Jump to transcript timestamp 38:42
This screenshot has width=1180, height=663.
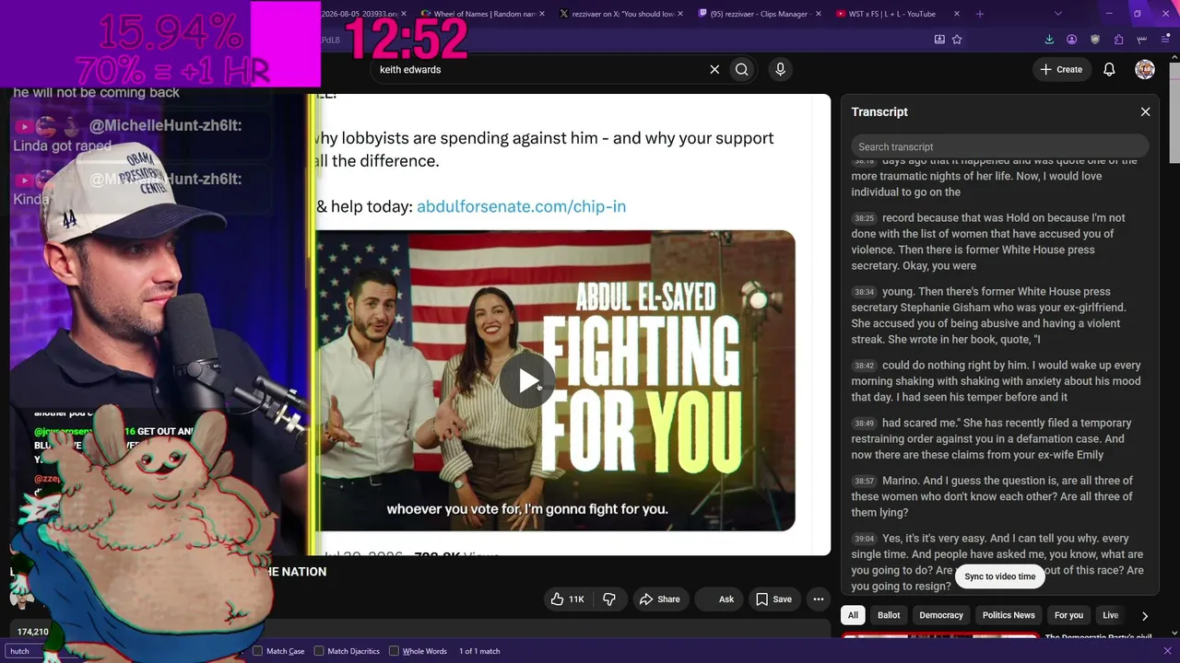pos(864,366)
